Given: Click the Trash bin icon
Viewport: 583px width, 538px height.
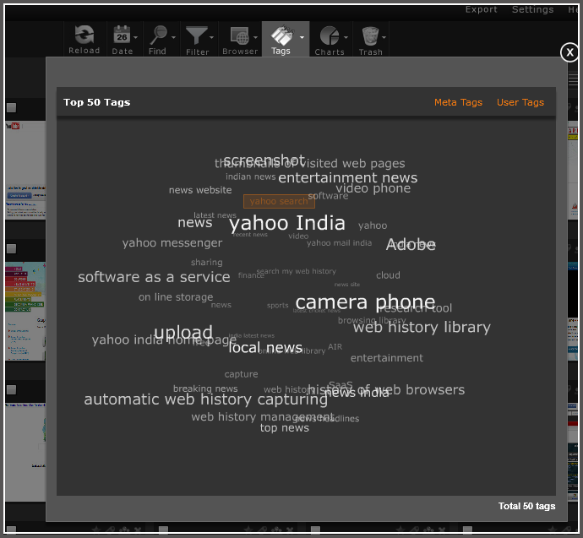Looking at the screenshot, I should tap(370, 35).
